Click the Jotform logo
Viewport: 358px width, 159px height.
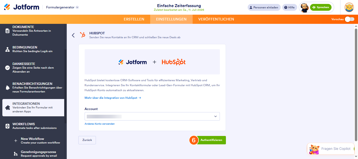[21, 7]
